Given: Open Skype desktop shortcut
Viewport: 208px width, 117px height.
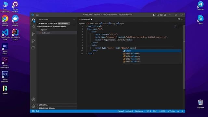Looking at the screenshot, I should point(201,19).
